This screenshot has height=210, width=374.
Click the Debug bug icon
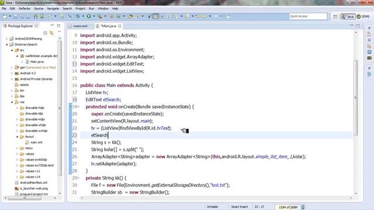(x=78, y=16)
